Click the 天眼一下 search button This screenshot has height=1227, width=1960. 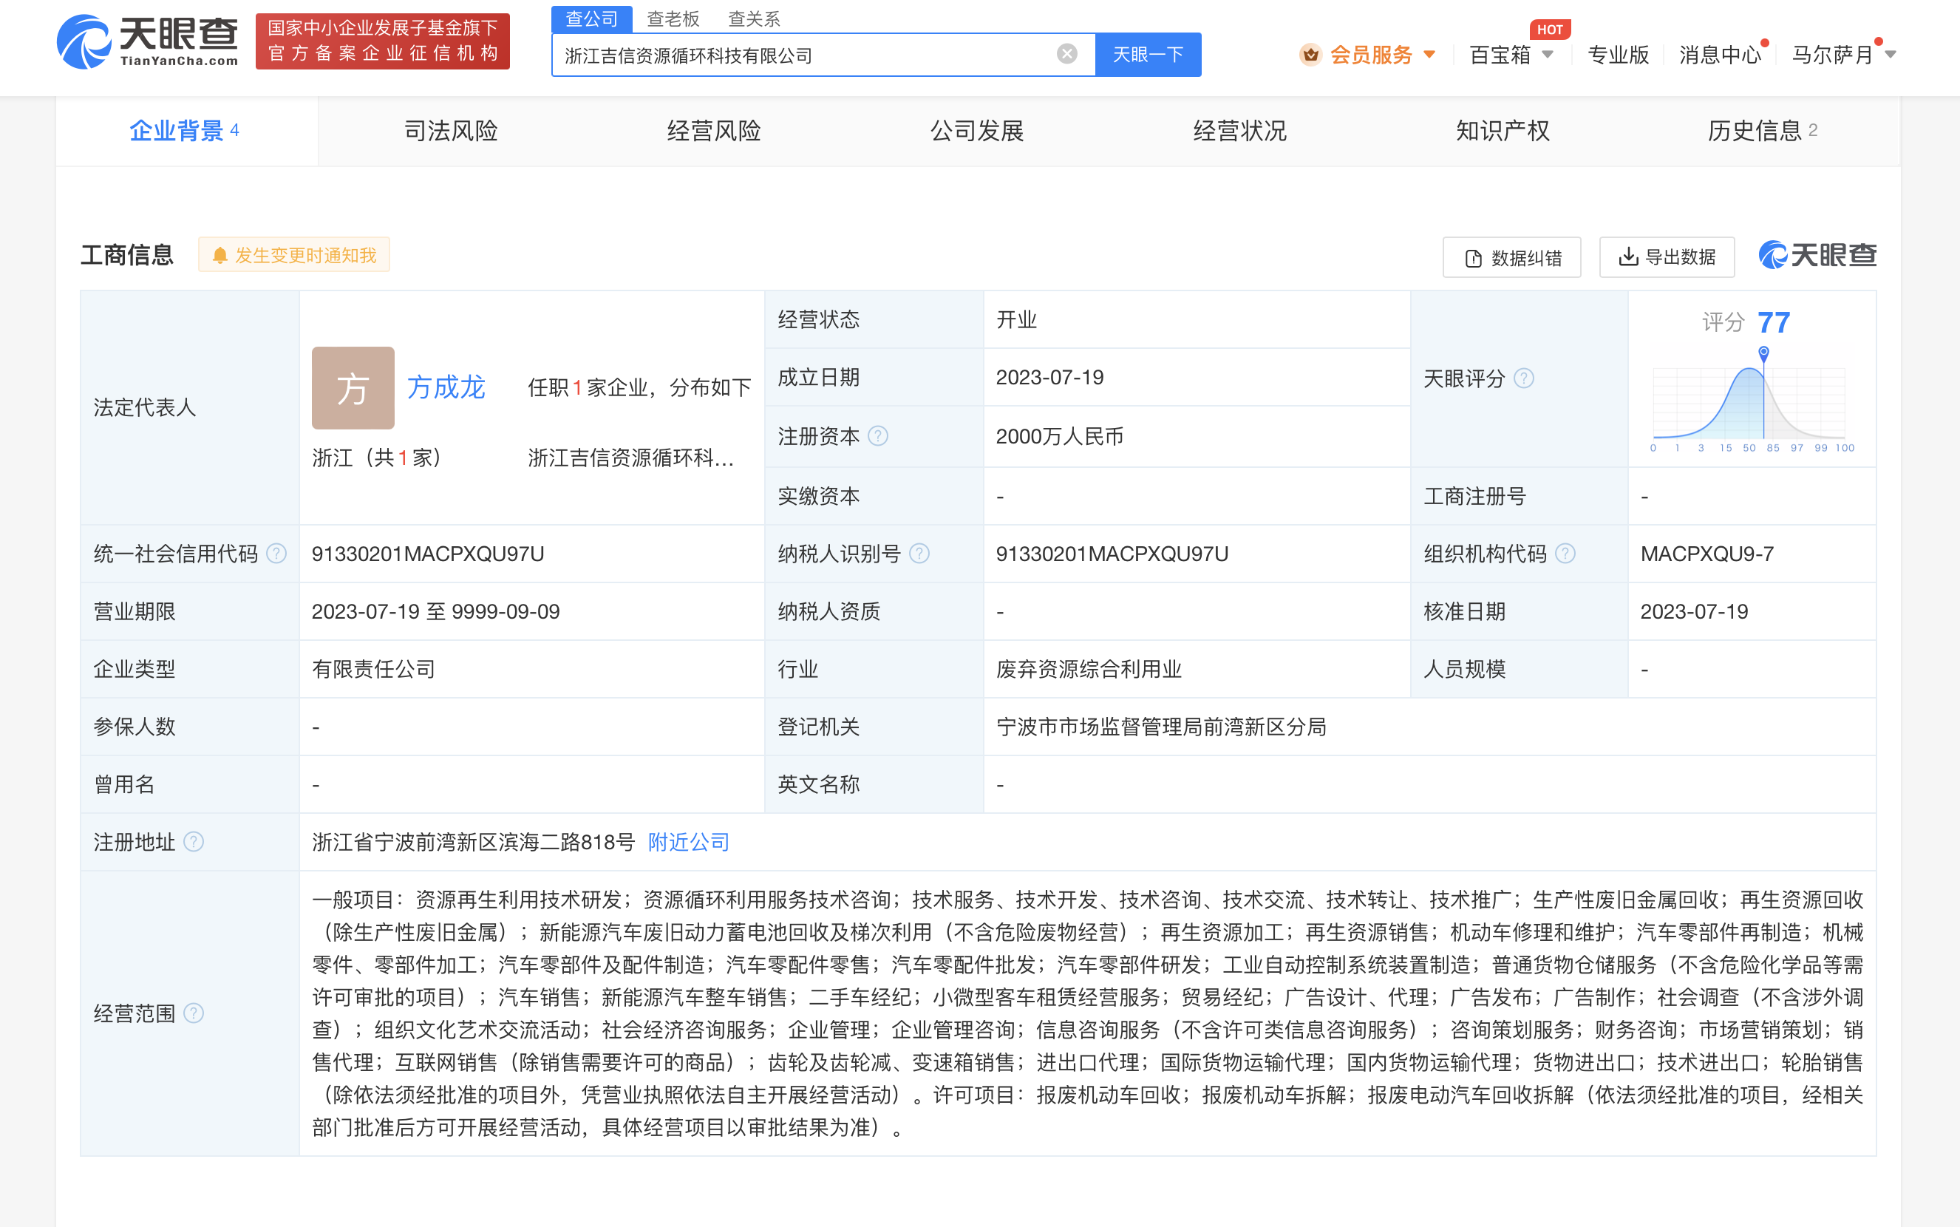click(x=1148, y=55)
